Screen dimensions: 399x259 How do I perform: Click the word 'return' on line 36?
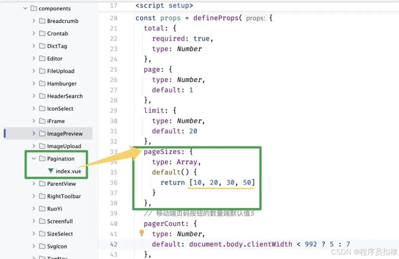(173, 182)
